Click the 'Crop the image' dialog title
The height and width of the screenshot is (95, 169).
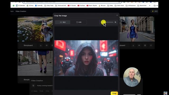pos(60,16)
